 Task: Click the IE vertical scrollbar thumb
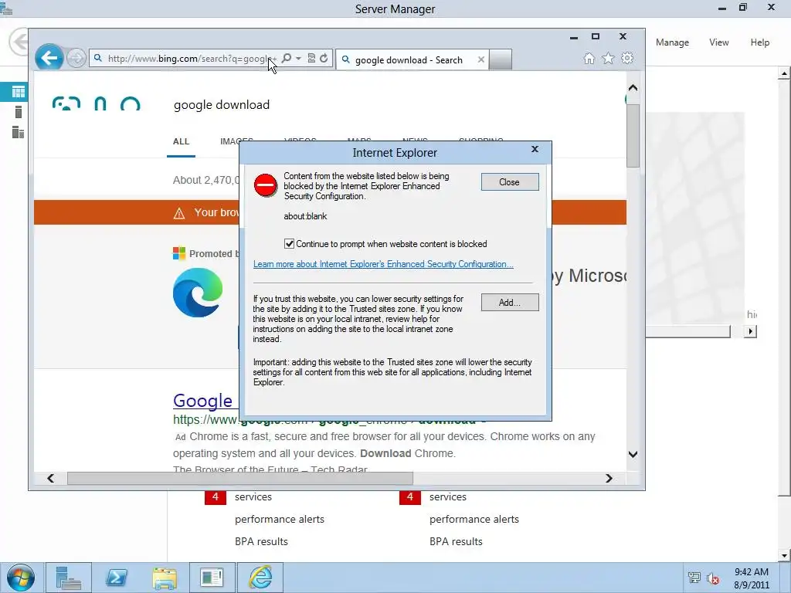pos(633,135)
